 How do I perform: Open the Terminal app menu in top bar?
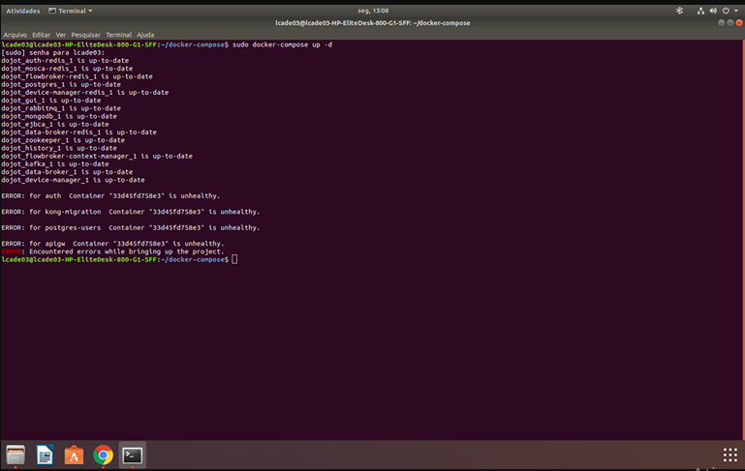tap(71, 11)
